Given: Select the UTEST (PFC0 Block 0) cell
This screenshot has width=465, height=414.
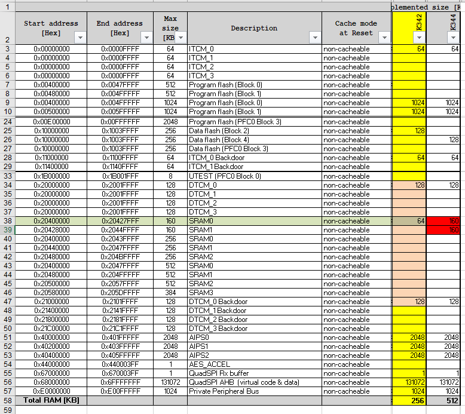Looking at the screenshot, I should point(255,176).
